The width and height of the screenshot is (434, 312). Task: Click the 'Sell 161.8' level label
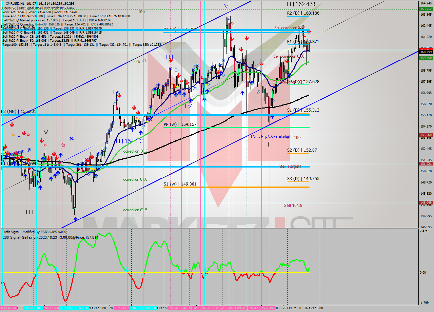(x=293, y=206)
